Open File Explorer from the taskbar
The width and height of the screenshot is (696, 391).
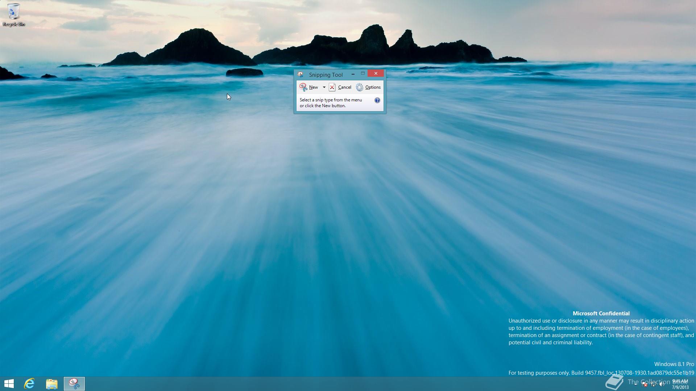click(52, 384)
